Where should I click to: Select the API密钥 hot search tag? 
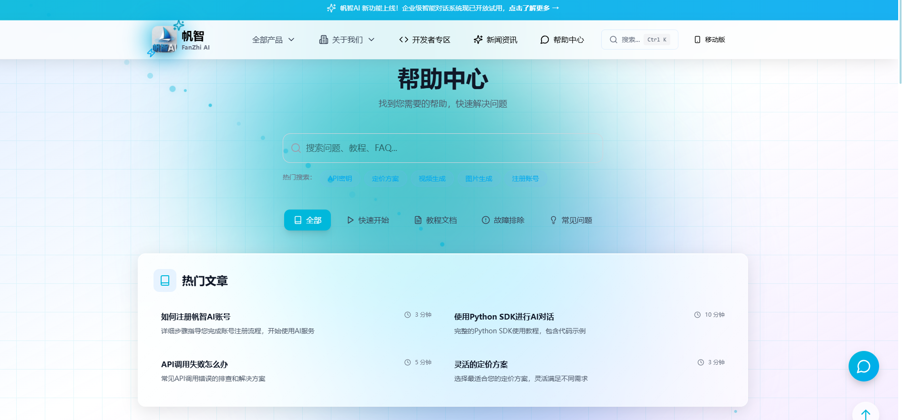point(340,179)
